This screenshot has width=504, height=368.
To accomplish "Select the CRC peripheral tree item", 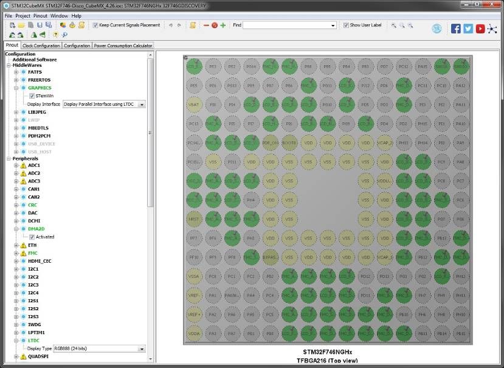I will pyautogui.click(x=32, y=205).
